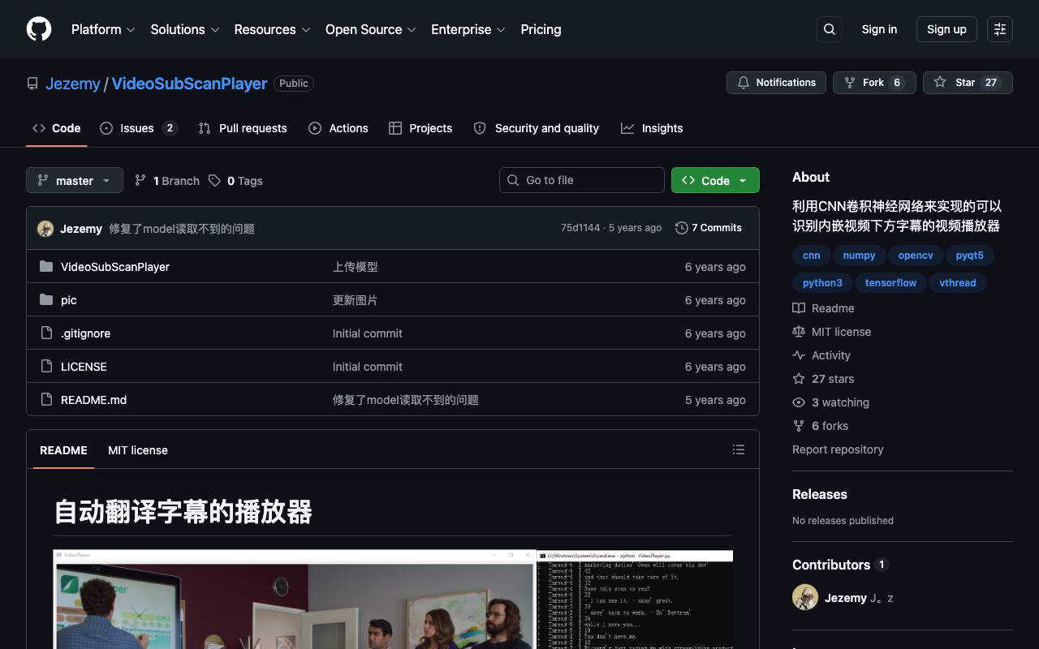1039x649 pixels.
Task: Open the Releases heading link
Action: [819, 494]
